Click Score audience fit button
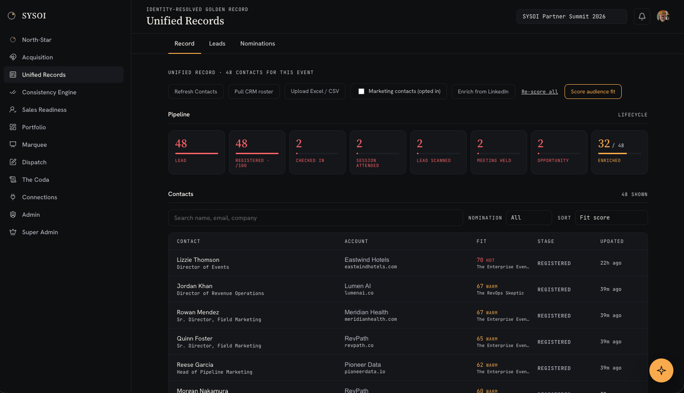This screenshot has width=684, height=393. point(593,92)
